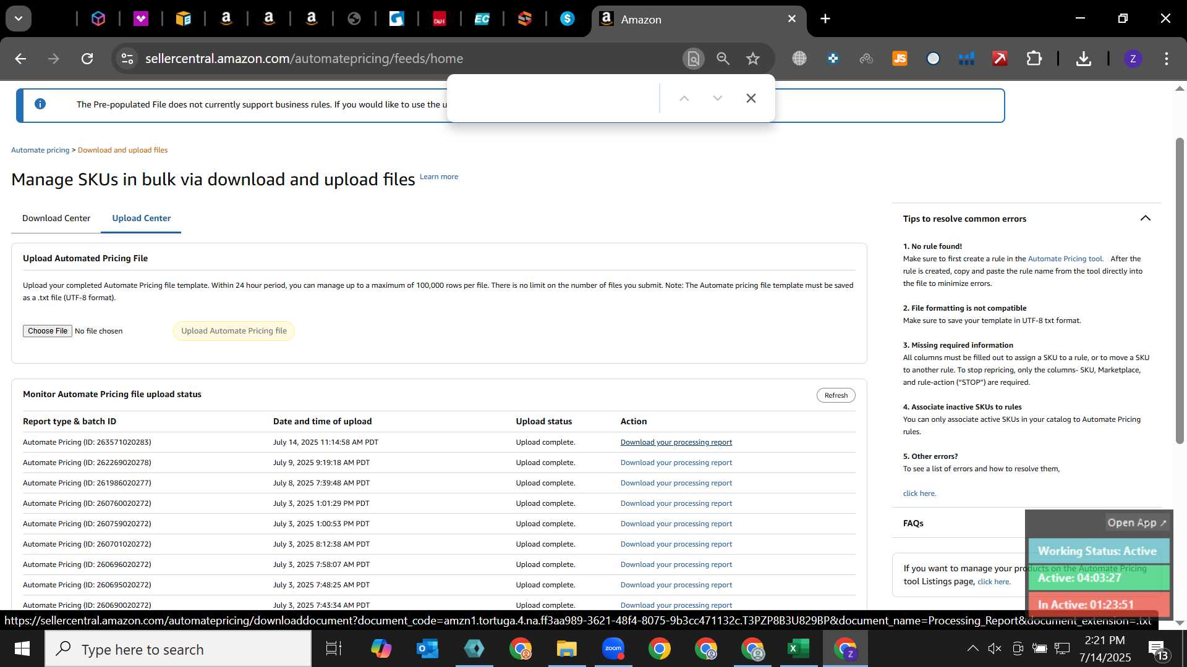This screenshot has width=1187, height=667.
Task: Switch to the EC browser tab
Action: (x=482, y=19)
